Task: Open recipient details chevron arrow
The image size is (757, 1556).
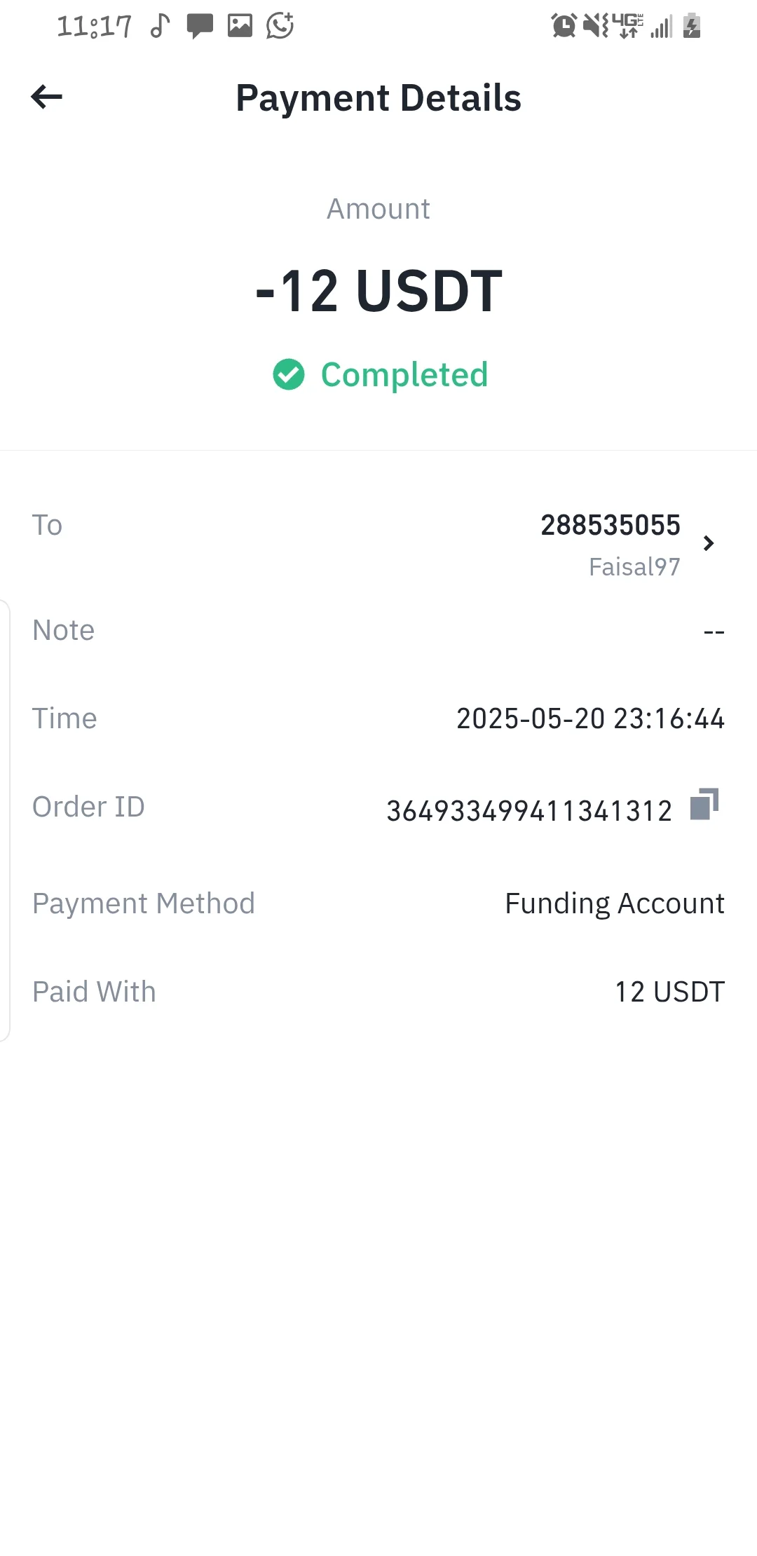Action: [709, 543]
